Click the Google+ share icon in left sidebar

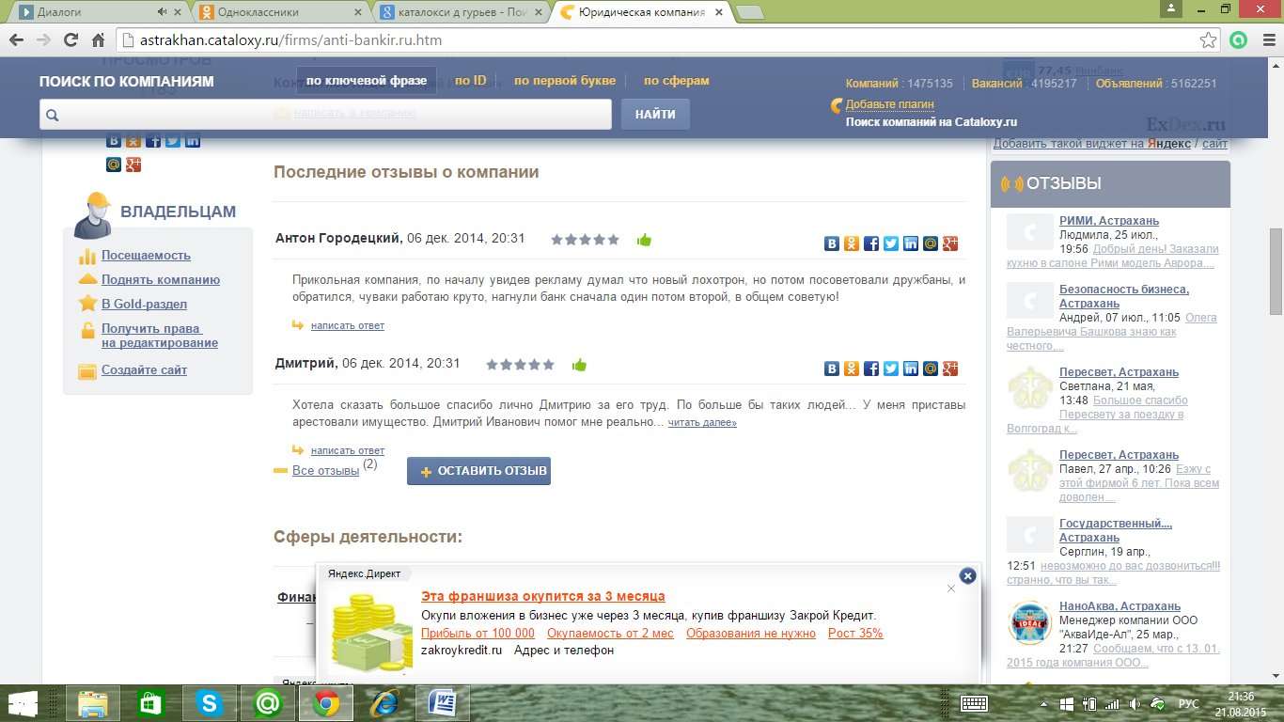133,165
